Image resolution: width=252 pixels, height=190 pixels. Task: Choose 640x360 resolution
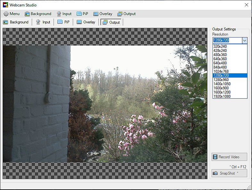(x=230, y=59)
